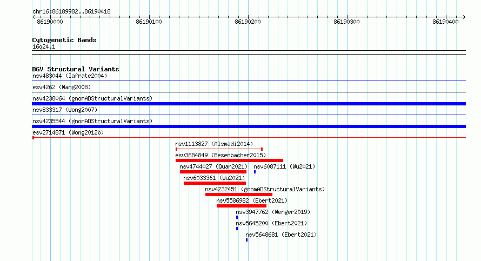Click the 86190200 ruler position
This screenshot has width=481, height=261.
[x=248, y=22]
